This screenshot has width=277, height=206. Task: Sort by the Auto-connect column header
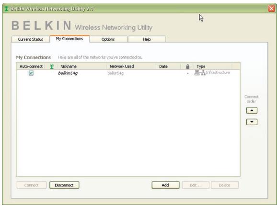(31, 66)
